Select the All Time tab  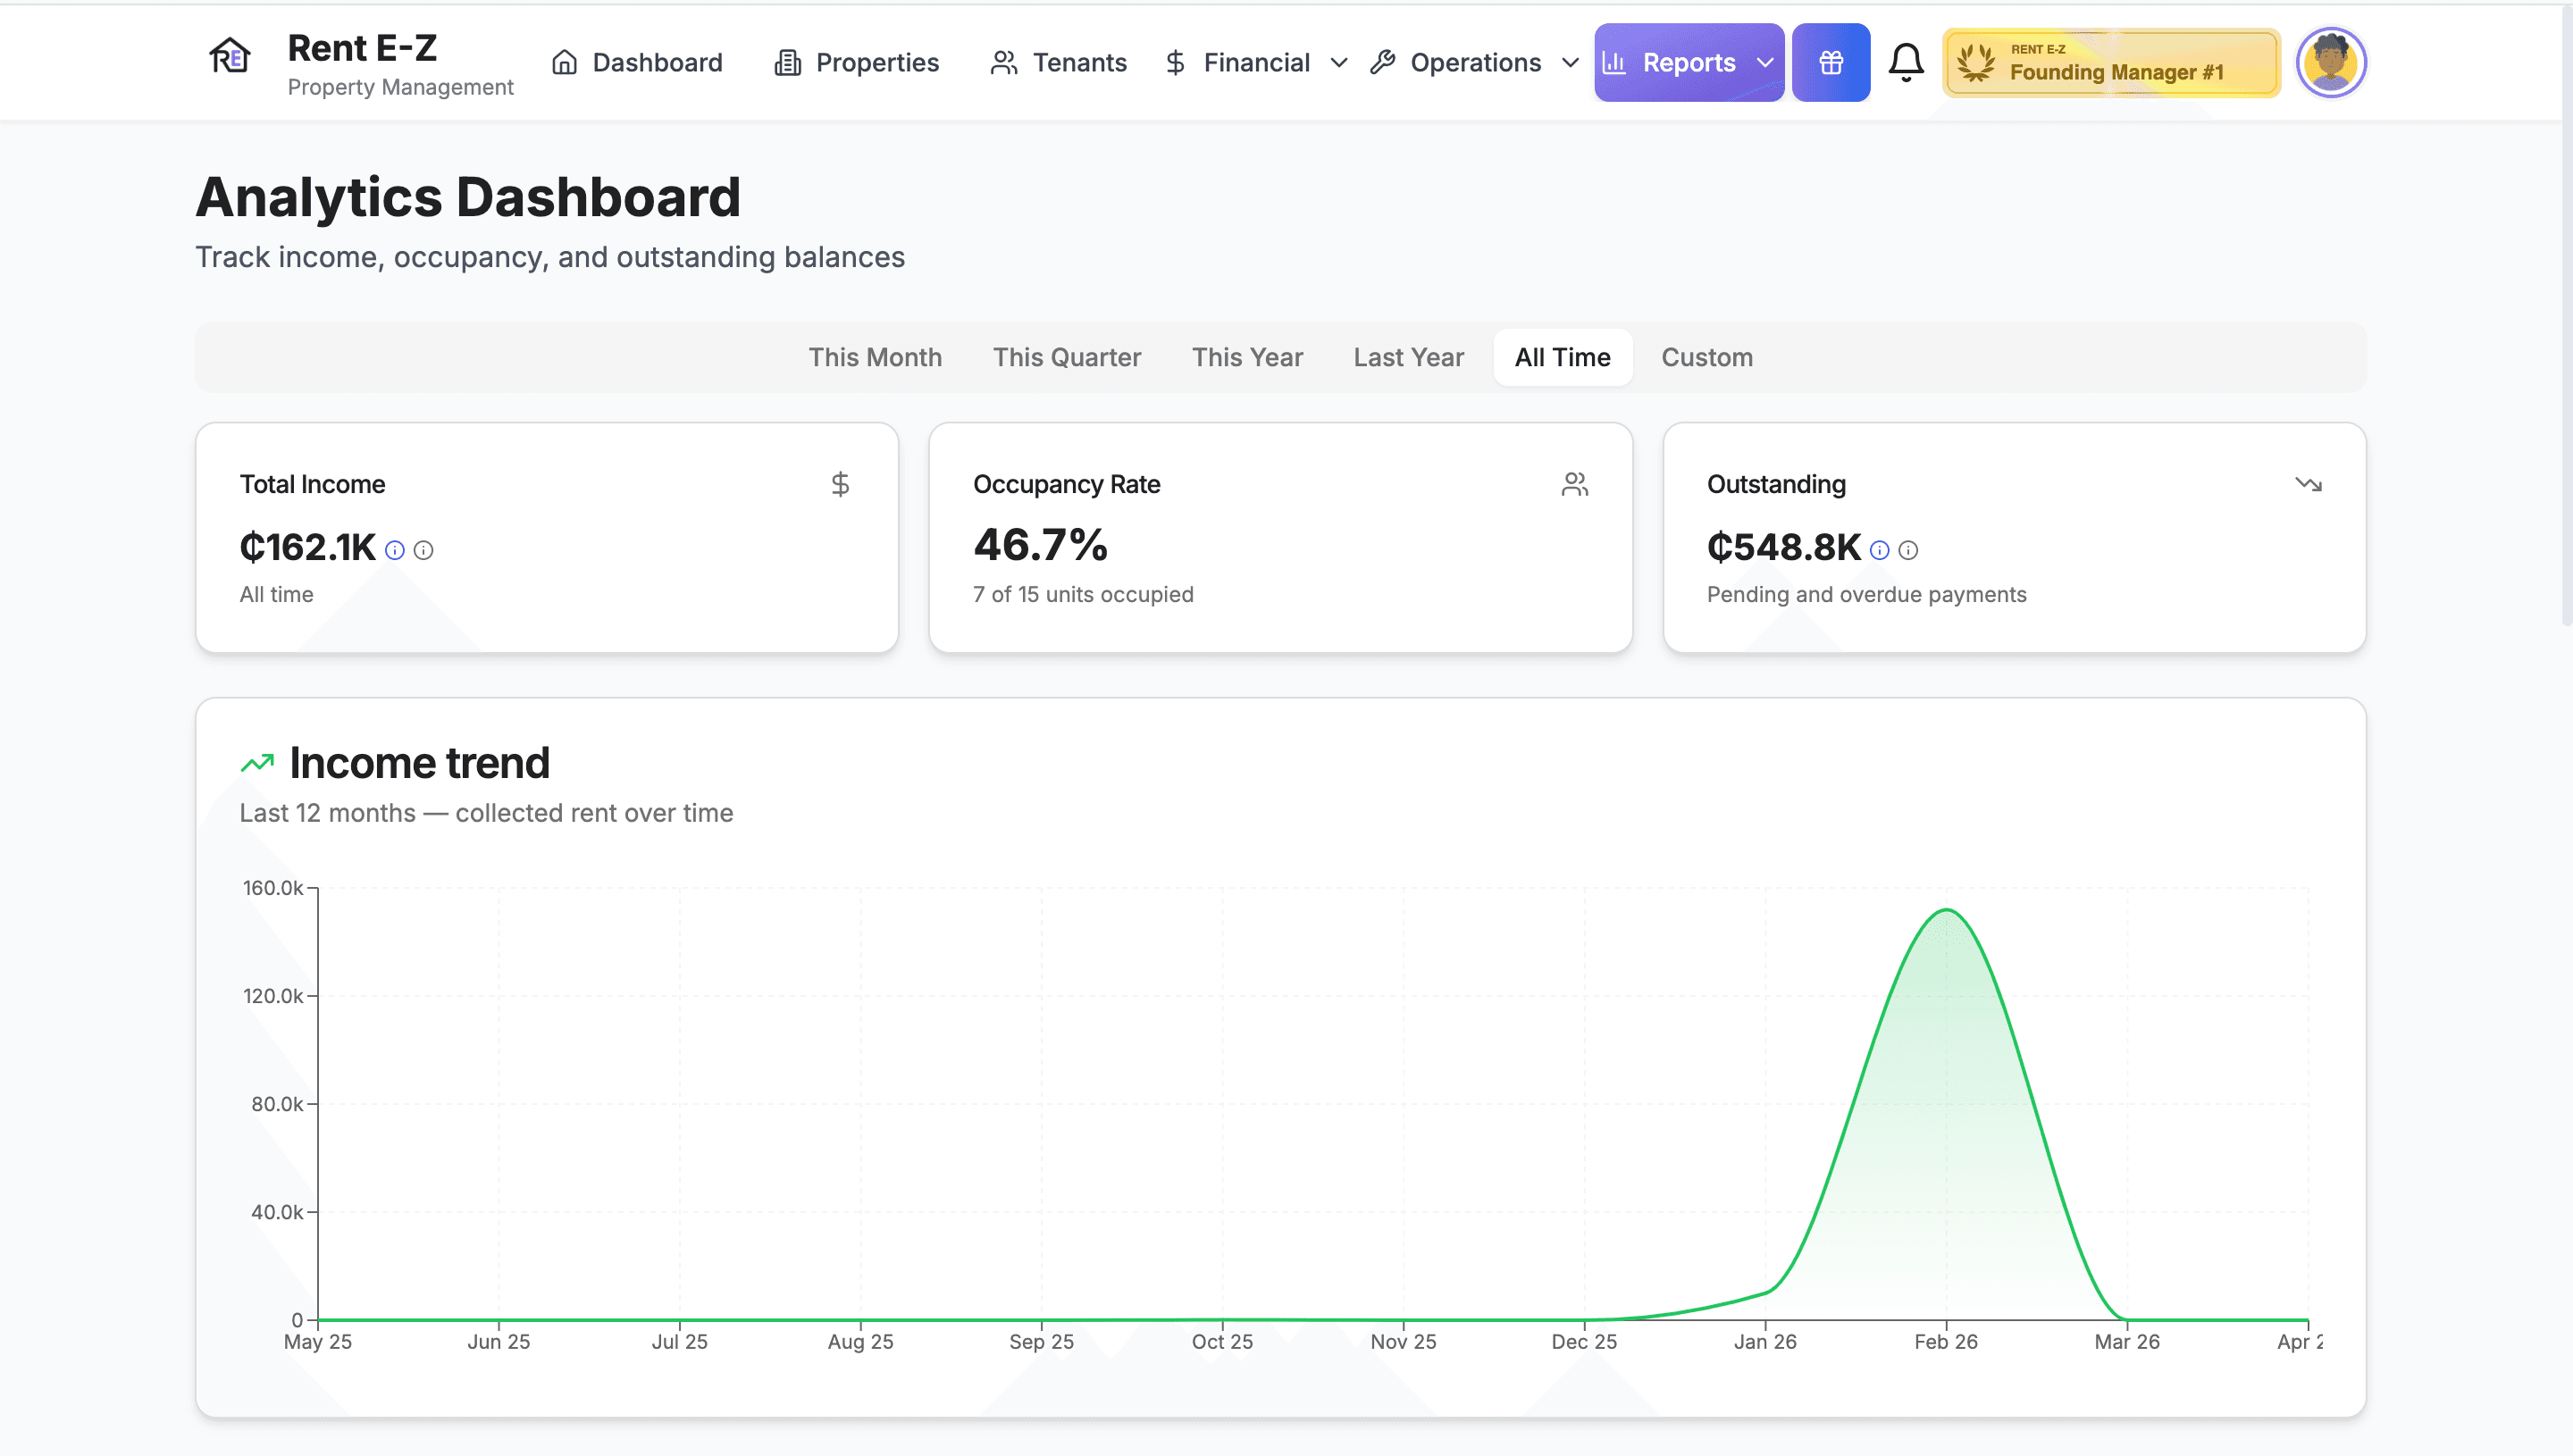click(x=1562, y=357)
